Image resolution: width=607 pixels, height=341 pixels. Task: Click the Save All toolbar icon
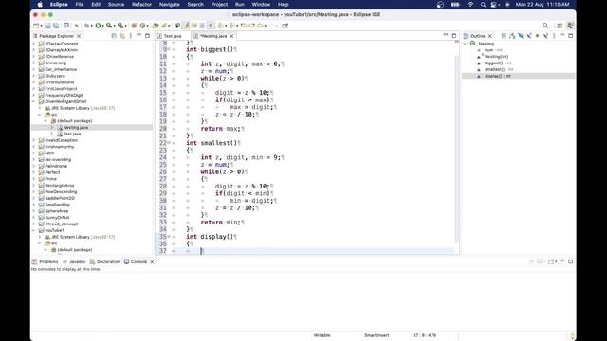point(56,26)
